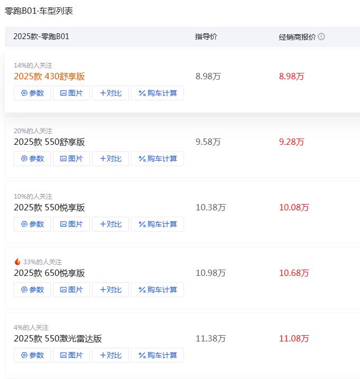This screenshot has width=360, height=379.
Task: Open the 2025款 550激光雷达版 model link
Action: tap(58, 339)
